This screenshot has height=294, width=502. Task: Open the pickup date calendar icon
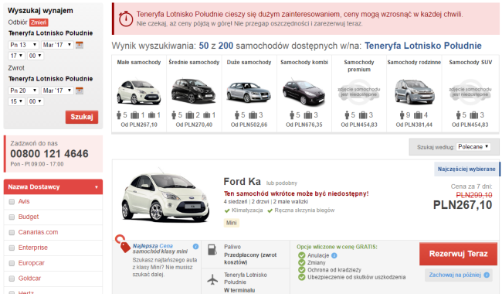click(x=80, y=45)
